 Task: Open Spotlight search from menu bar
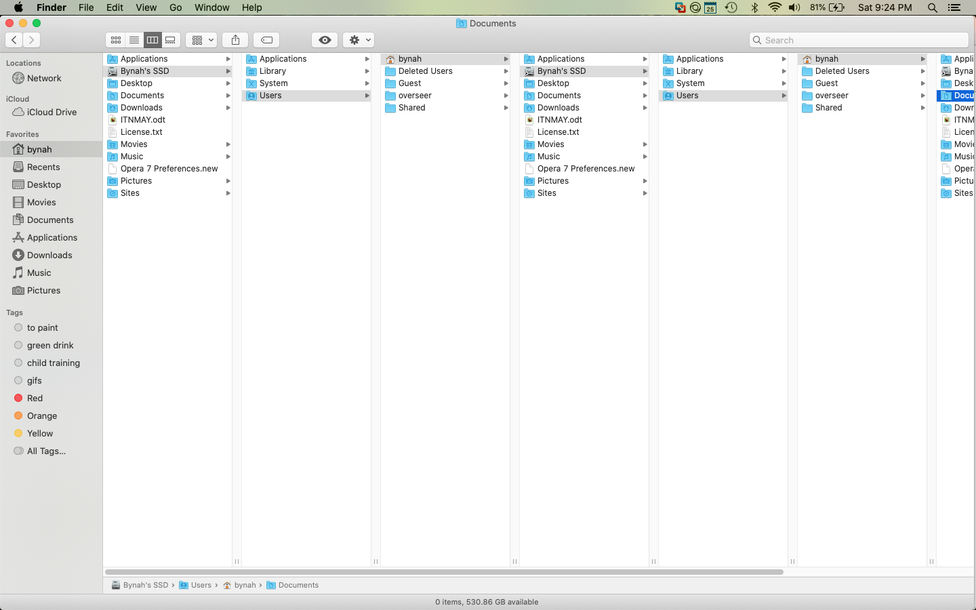coord(933,7)
